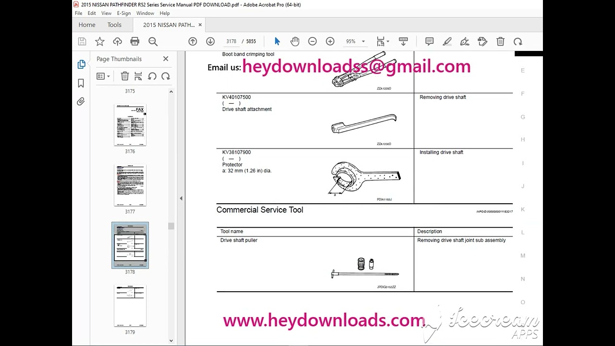
Task: Open the thumbnails options menu
Action: point(103,76)
